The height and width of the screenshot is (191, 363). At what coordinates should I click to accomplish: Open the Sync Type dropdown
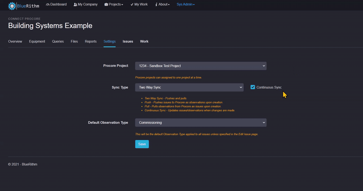point(189,87)
